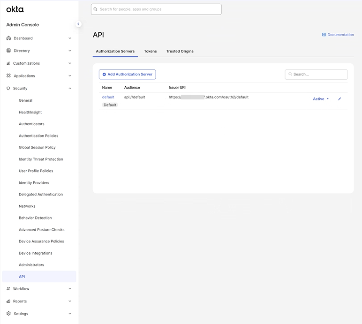
Task: Click the magnifier icon in table search
Action: pyautogui.click(x=290, y=74)
